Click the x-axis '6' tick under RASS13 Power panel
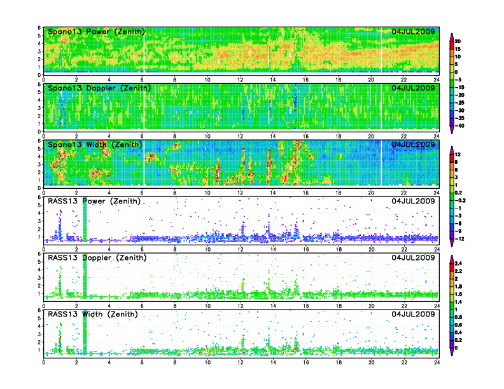The width and height of the screenshot is (504, 389). pos(142,249)
